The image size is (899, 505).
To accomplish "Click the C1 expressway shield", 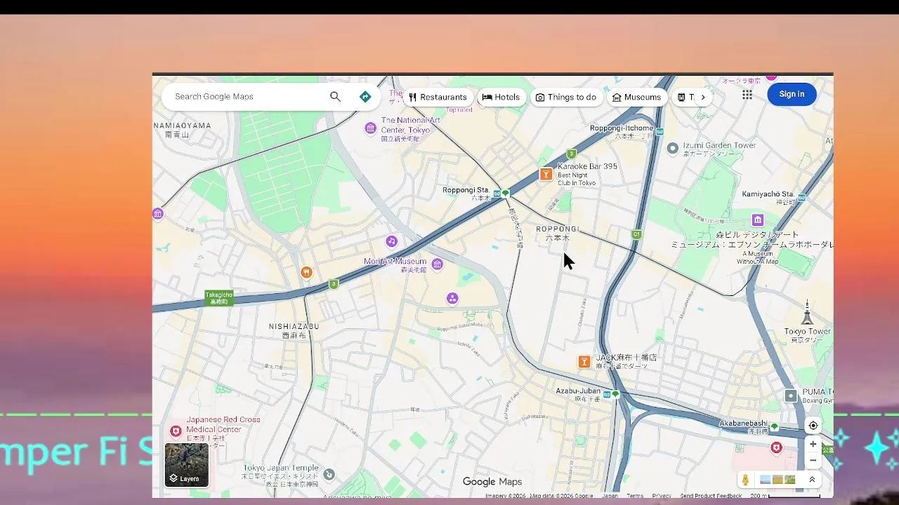I will point(636,234).
